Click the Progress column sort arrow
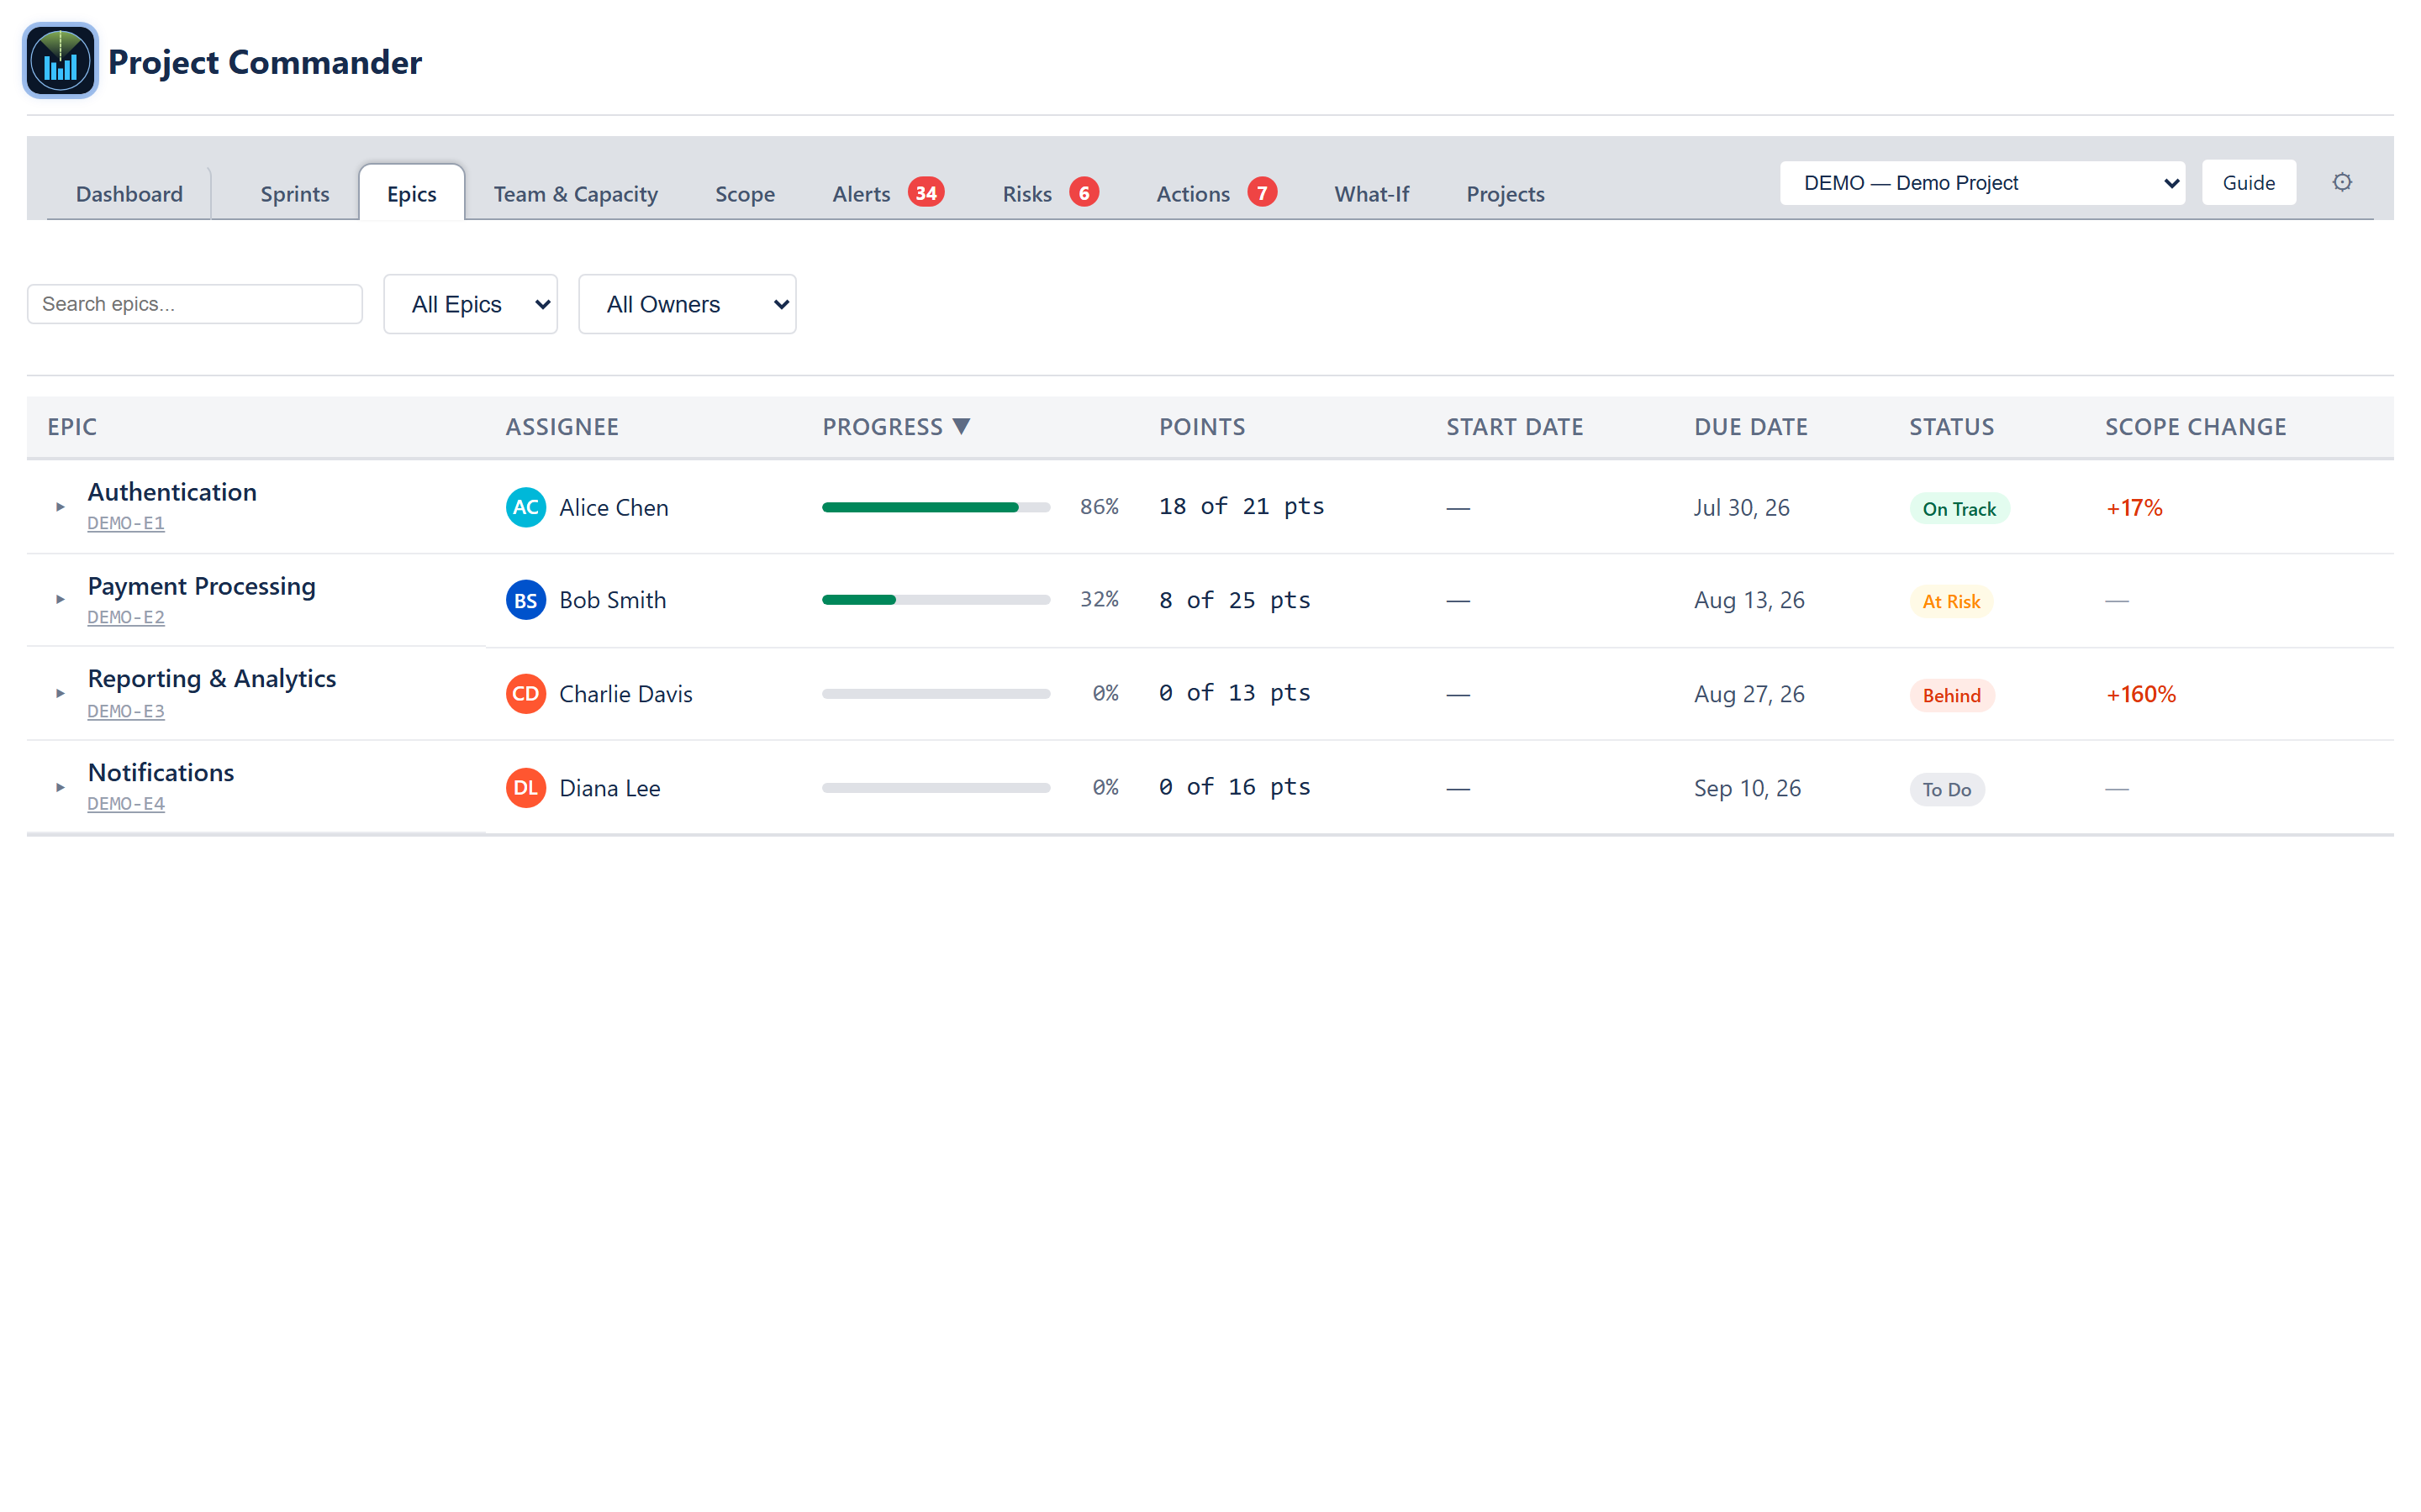Viewport: 2421px width, 1512px height. pyautogui.click(x=962, y=427)
